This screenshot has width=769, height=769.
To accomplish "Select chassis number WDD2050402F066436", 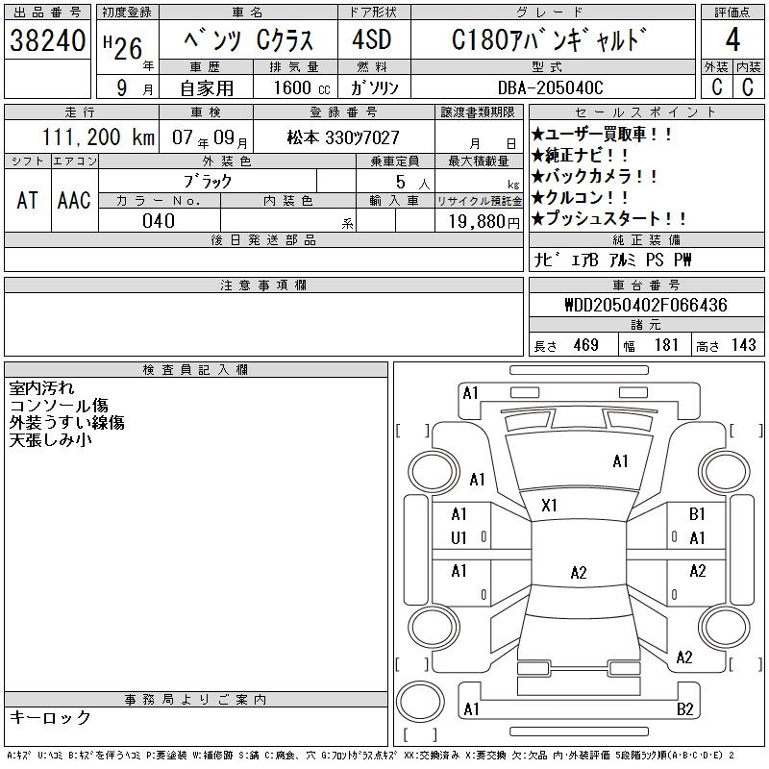I will 645,305.
